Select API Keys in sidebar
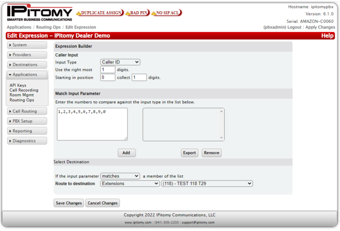 18,85
